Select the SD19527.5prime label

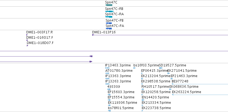coord(173,65)
